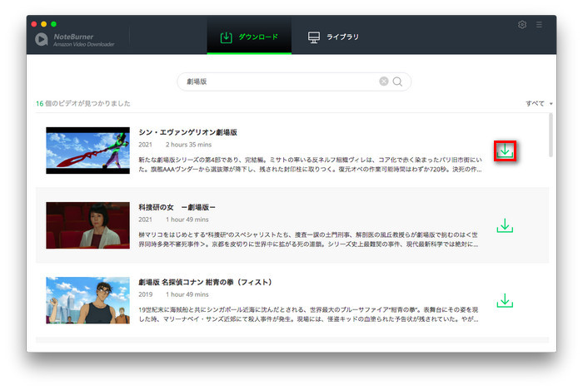The width and height of the screenshot is (583, 390).
Task: Click the 16 videos found message
Action: point(83,104)
